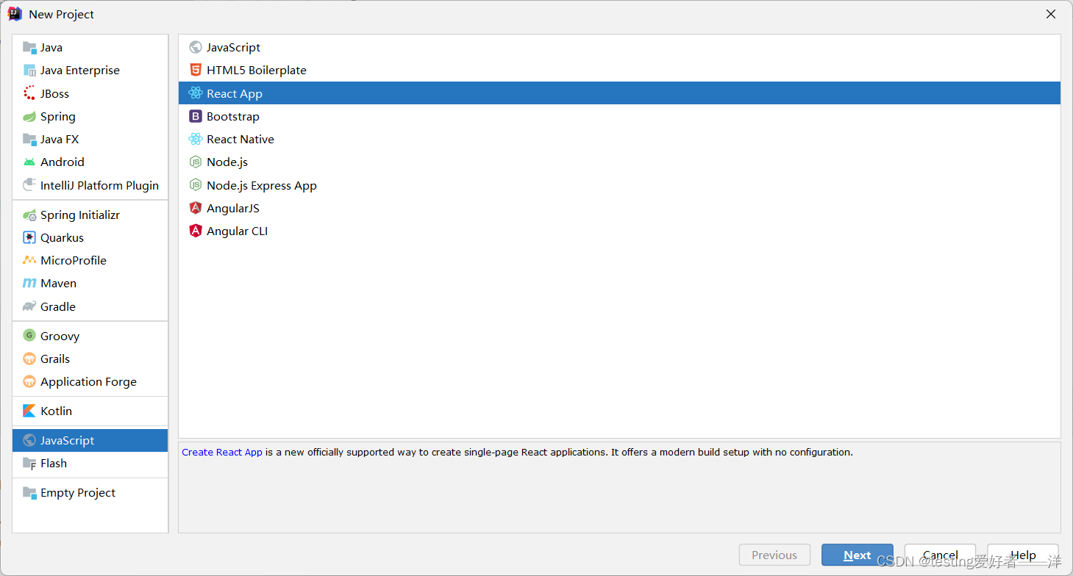1073x576 pixels.
Task: Click the MicroProfile icon
Action: coord(29,261)
